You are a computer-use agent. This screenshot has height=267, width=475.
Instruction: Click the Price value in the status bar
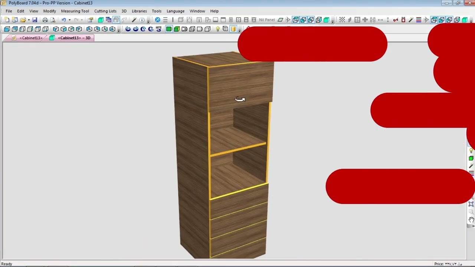pyautogui.click(x=448, y=264)
